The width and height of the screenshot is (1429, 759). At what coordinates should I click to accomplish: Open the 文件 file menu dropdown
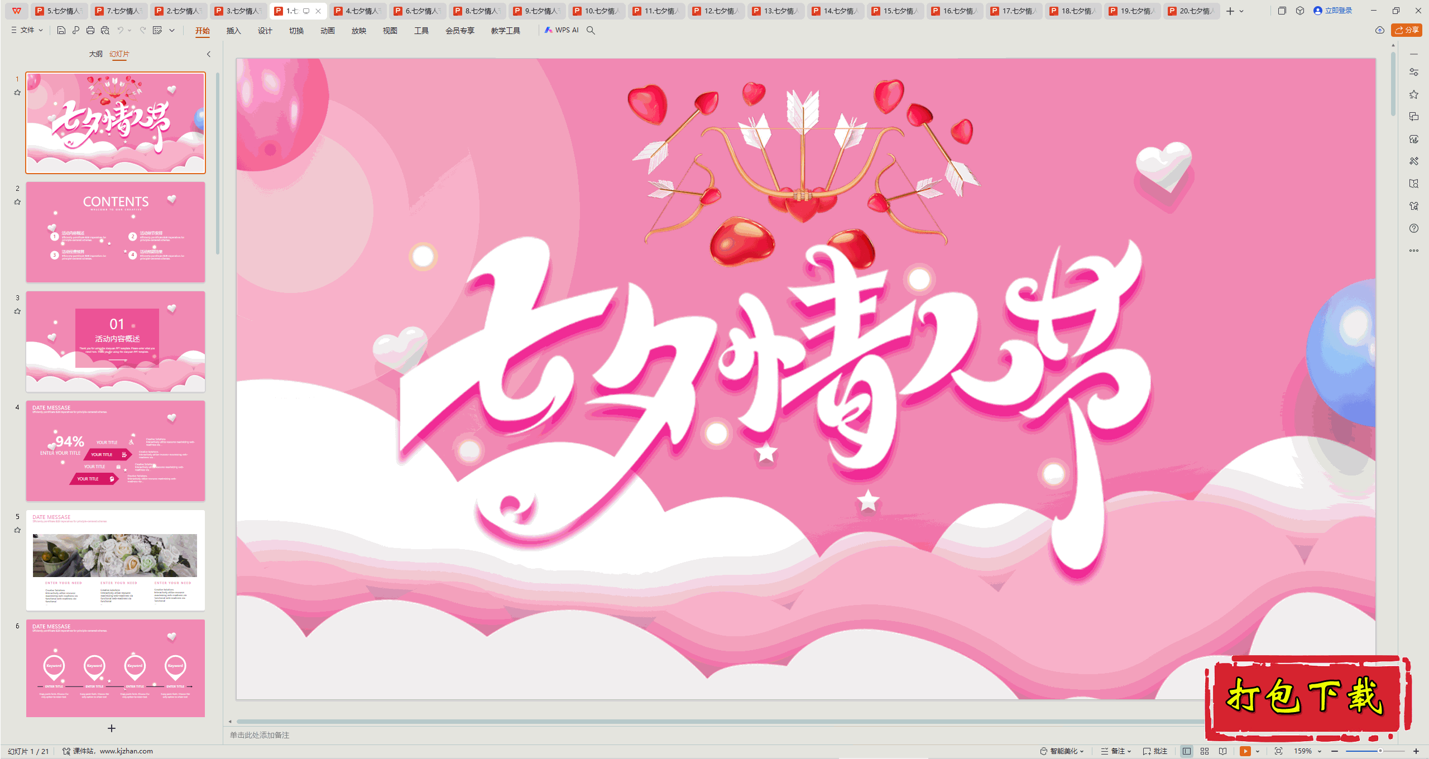pyautogui.click(x=27, y=30)
